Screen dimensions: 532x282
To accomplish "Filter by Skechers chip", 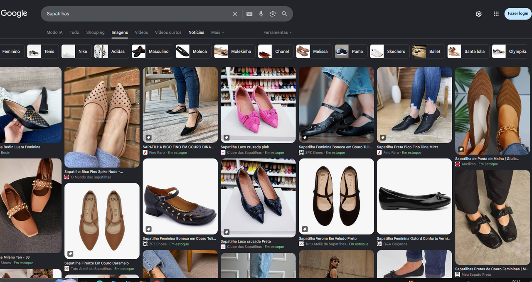I will [389, 52].
